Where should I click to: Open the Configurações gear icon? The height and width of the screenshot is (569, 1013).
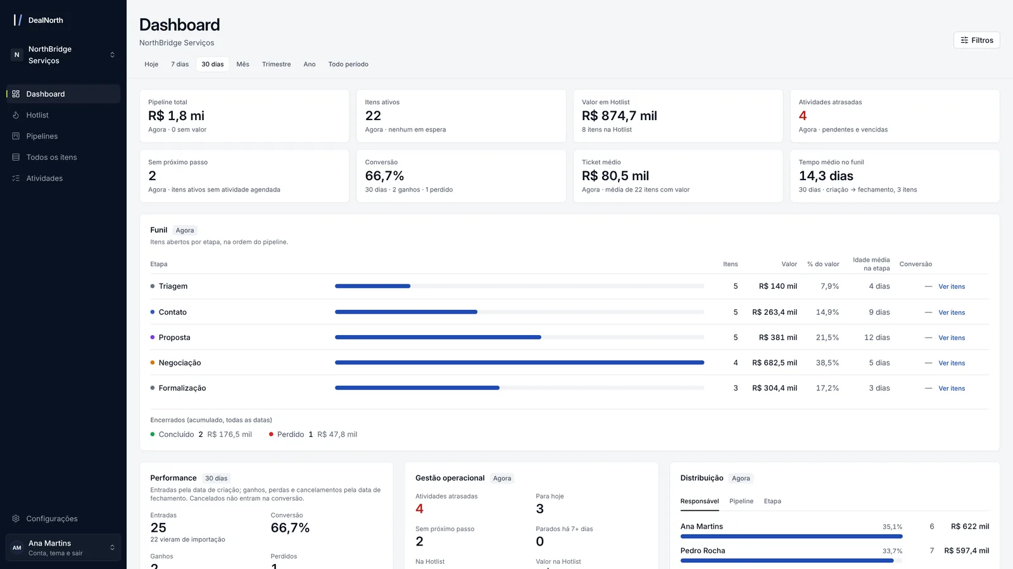point(16,518)
